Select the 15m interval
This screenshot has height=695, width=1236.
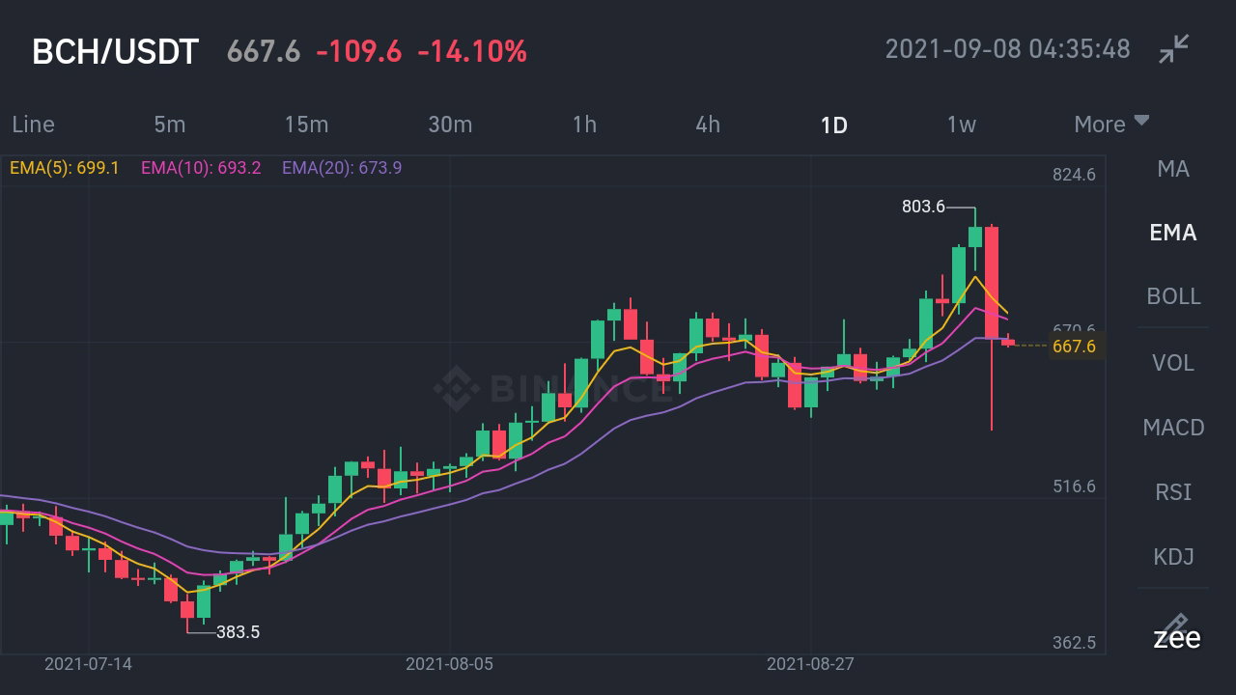(306, 125)
